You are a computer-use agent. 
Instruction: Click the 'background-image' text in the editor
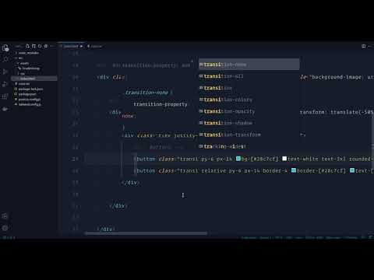point(336,77)
